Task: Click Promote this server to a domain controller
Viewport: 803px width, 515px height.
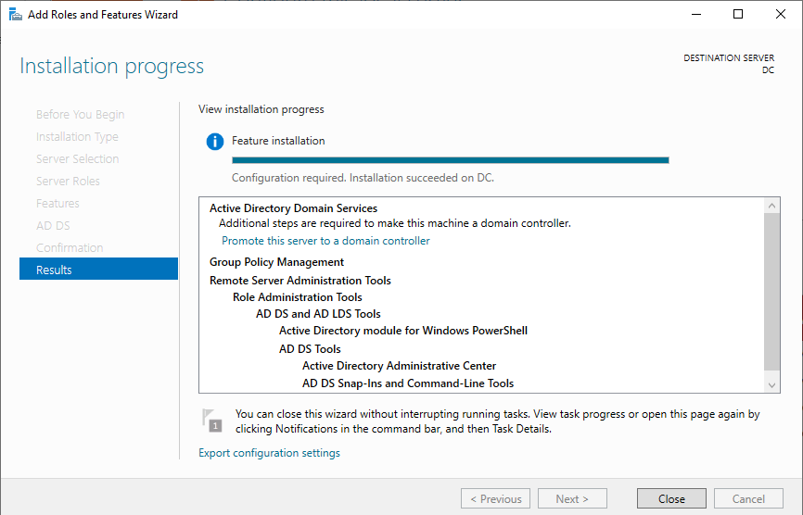Action: (x=325, y=241)
